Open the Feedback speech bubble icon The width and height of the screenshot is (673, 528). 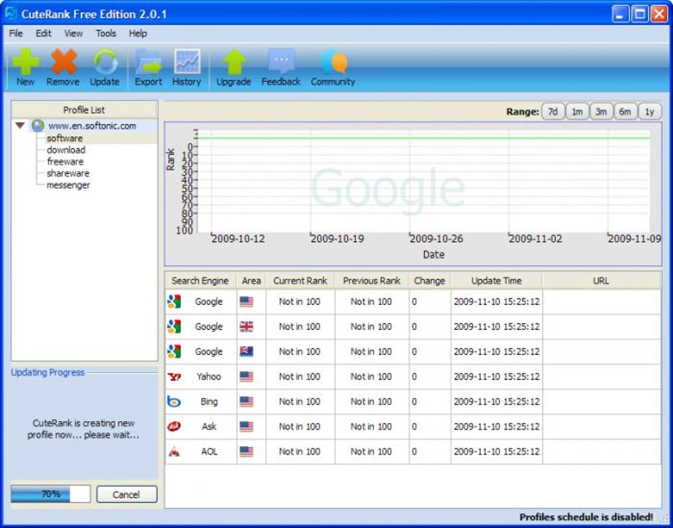click(281, 61)
